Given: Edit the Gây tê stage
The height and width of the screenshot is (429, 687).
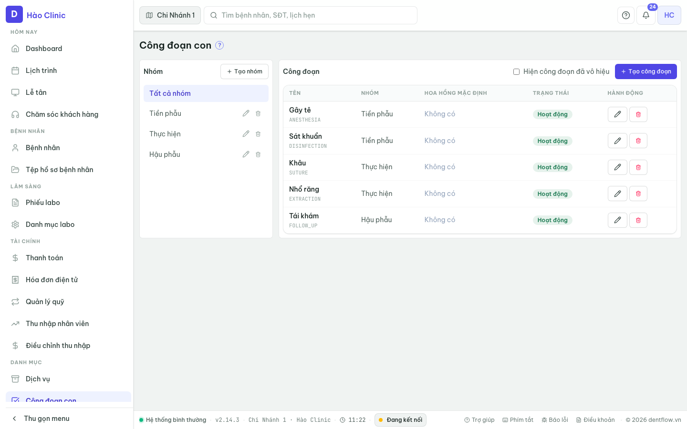Looking at the screenshot, I should pos(617,114).
